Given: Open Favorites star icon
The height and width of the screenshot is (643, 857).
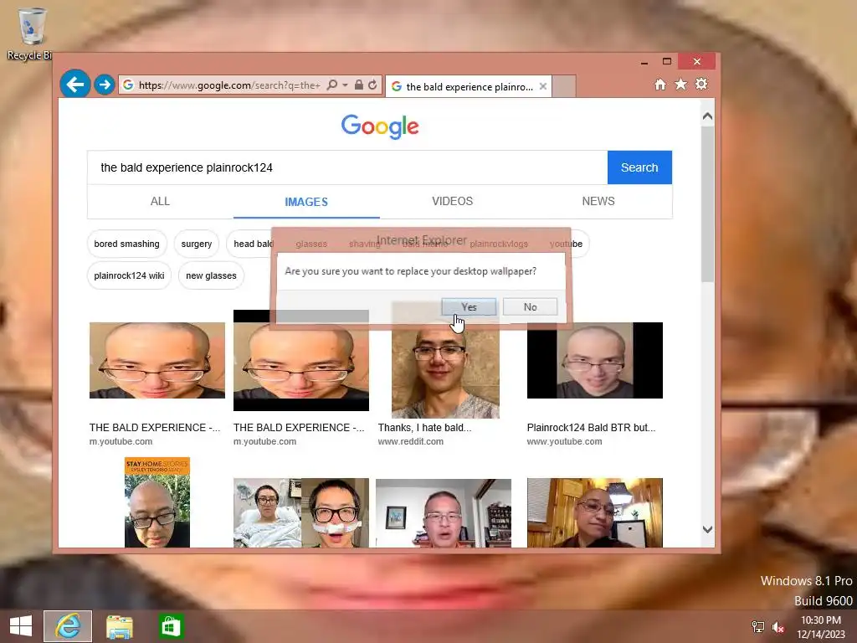Looking at the screenshot, I should 680,85.
